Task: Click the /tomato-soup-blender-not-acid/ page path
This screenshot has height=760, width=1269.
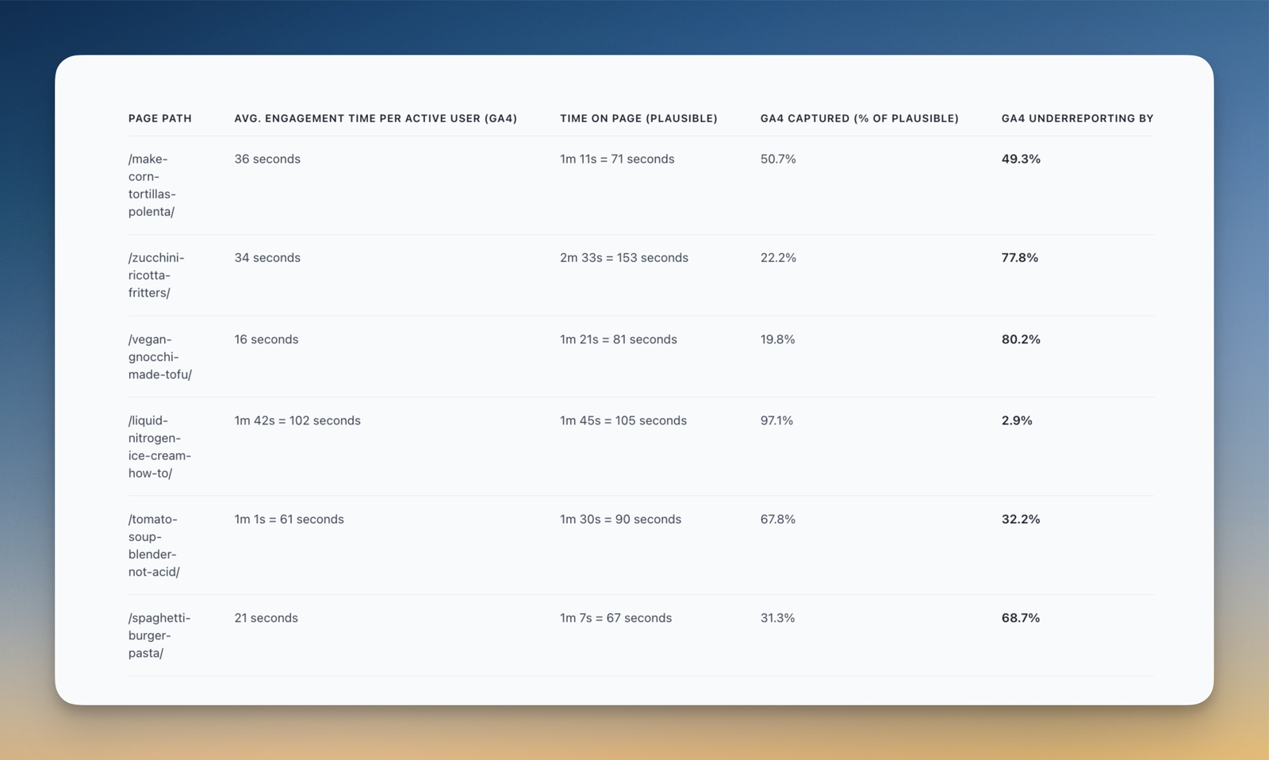Action: coord(154,545)
